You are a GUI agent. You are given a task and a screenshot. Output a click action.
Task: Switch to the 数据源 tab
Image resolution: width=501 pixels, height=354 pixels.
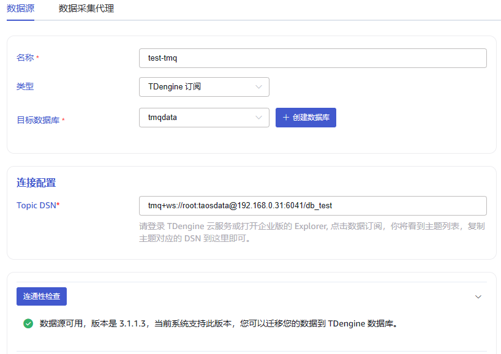(20, 9)
